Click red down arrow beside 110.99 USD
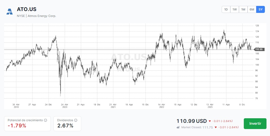This screenshot has height=136, width=270. pos(210,121)
